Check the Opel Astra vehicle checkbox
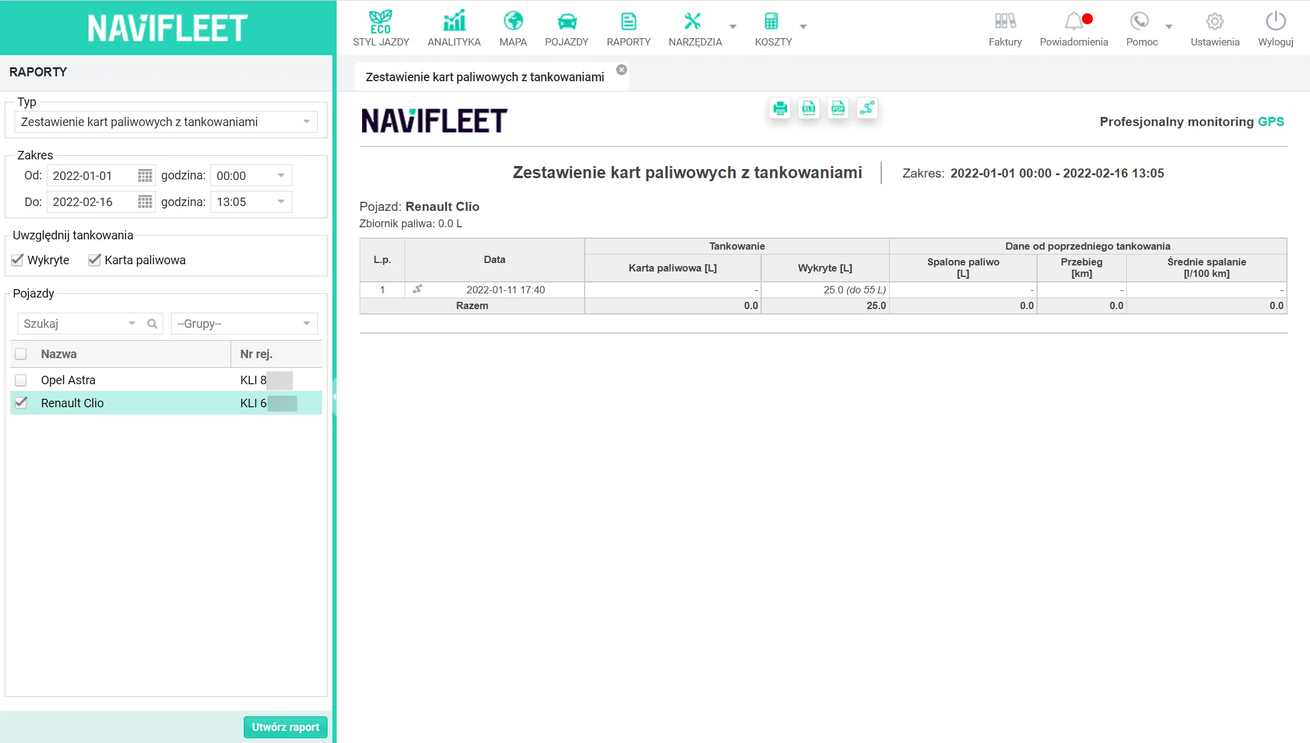 point(21,380)
